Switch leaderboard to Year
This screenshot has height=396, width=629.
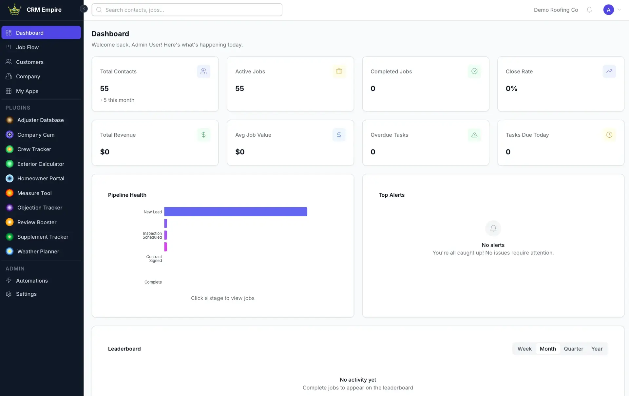coord(597,349)
